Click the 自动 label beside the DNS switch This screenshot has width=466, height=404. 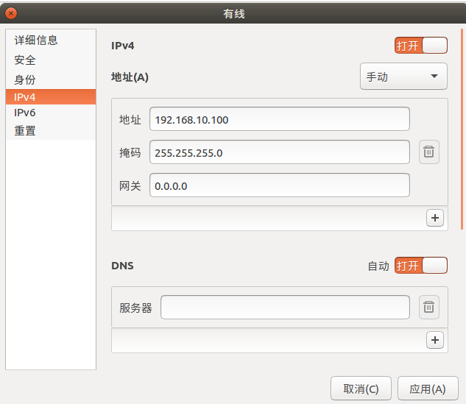378,266
